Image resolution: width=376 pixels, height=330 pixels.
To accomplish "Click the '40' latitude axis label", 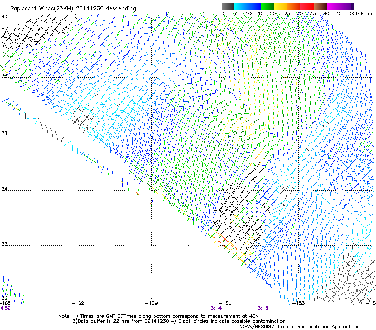I will pyautogui.click(x=4, y=17).
